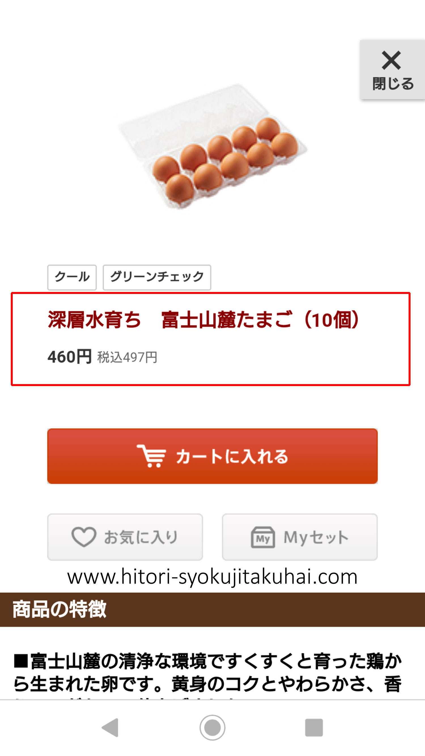The height and width of the screenshot is (756, 425).
Task: Click the 460円 price text
Action: click(x=69, y=357)
